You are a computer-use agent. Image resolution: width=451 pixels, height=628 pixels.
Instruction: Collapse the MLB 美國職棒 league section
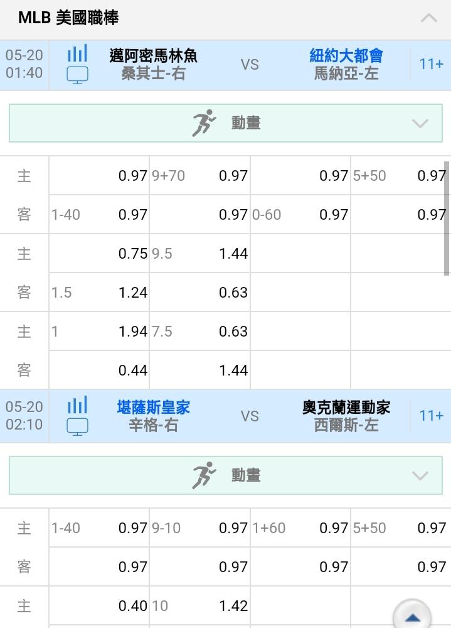[428, 18]
